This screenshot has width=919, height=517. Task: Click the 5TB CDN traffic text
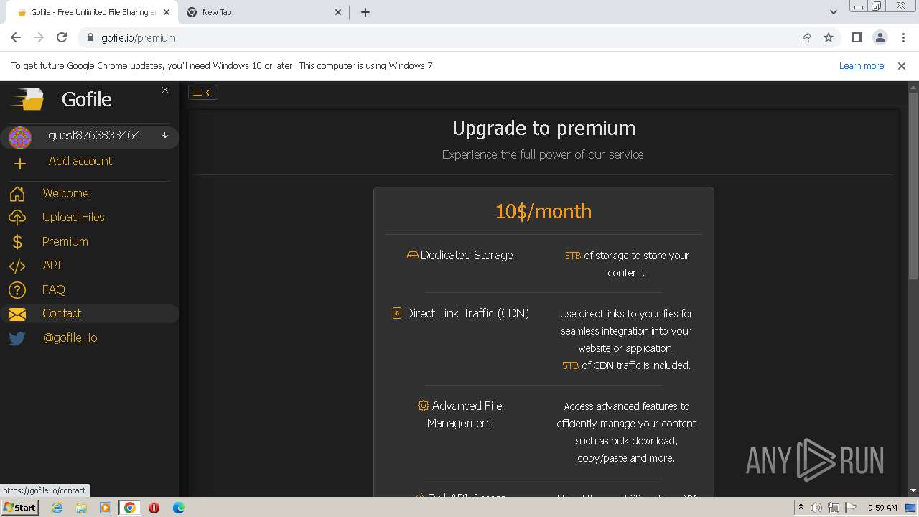coord(570,365)
